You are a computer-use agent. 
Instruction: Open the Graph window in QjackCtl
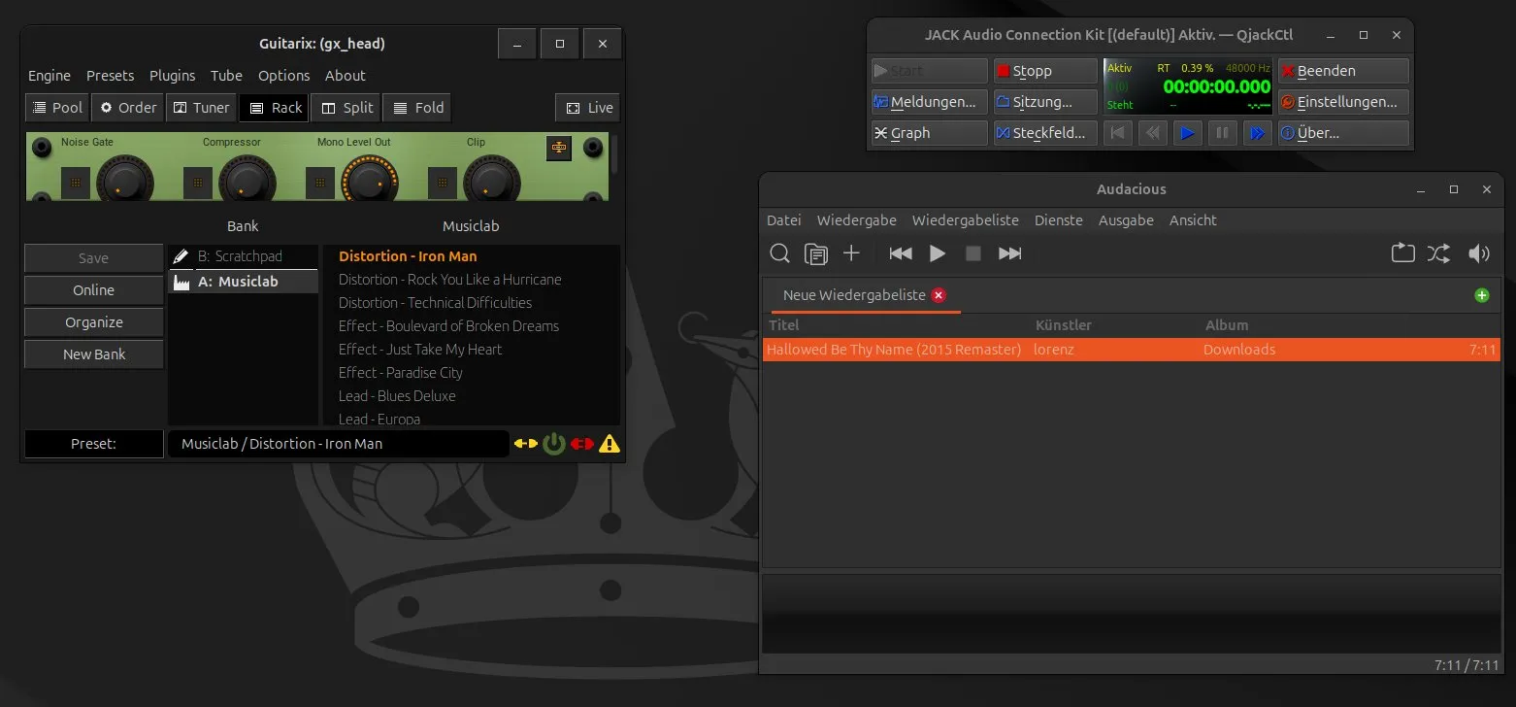pos(929,133)
